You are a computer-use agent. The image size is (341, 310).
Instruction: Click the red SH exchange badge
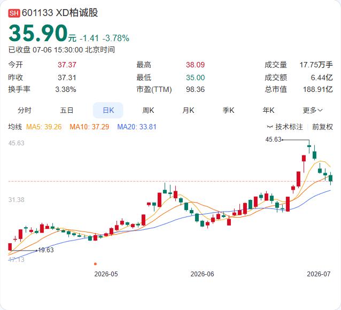(x=14, y=13)
